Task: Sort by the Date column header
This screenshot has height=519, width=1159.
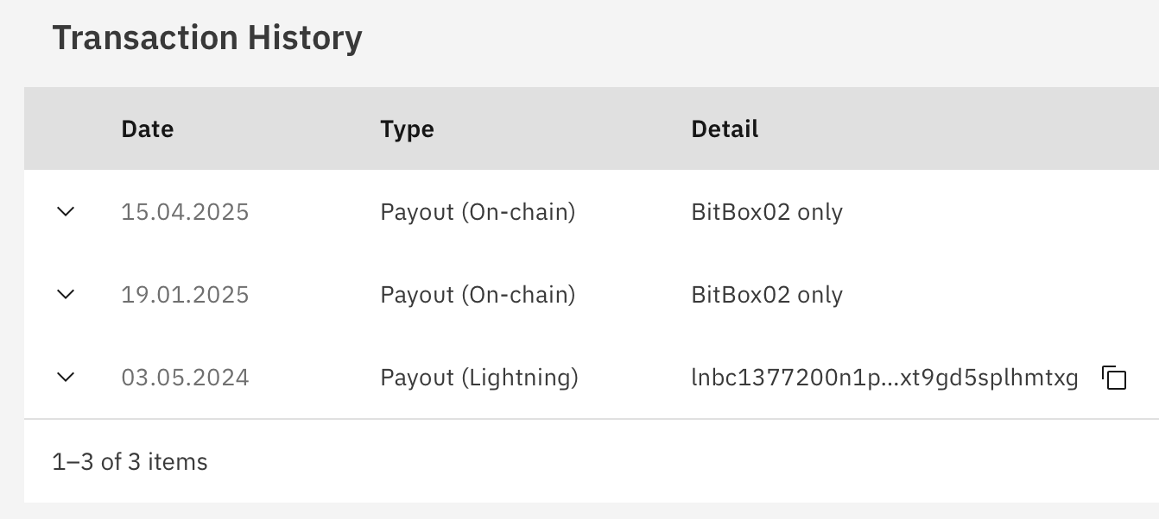Action: pos(148,129)
